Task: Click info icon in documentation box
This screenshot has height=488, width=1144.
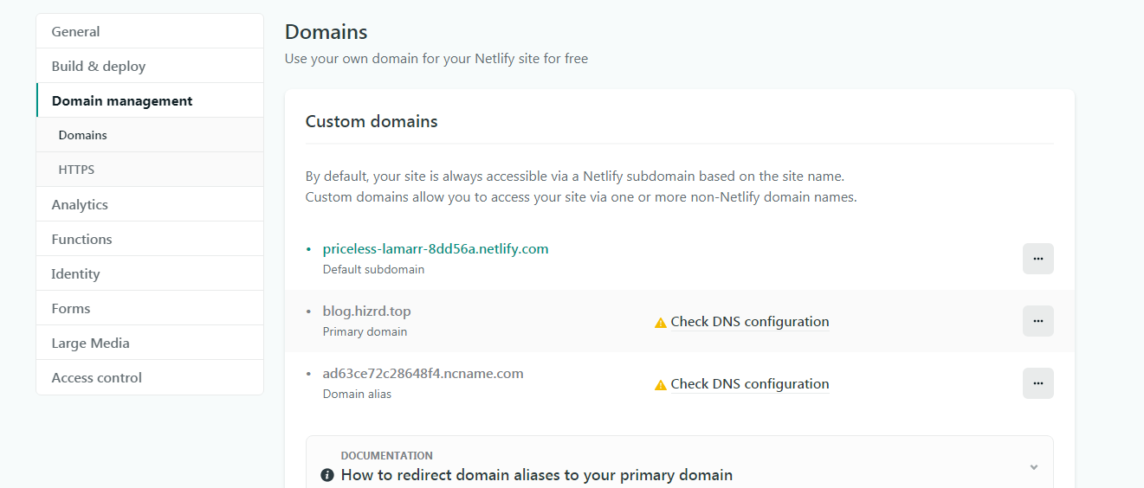Action: click(x=327, y=475)
